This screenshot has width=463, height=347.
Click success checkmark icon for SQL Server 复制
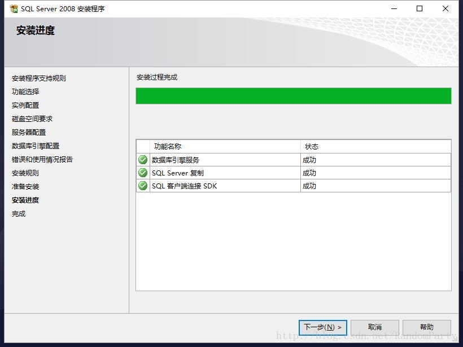point(143,173)
